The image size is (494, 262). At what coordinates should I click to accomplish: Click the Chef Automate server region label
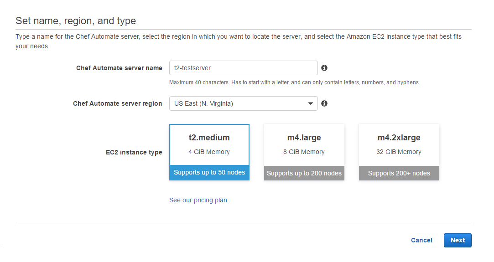[118, 103]
